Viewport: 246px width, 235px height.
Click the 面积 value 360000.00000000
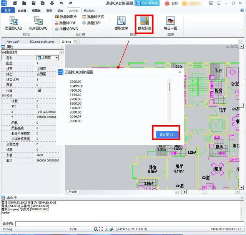[48, 160]
